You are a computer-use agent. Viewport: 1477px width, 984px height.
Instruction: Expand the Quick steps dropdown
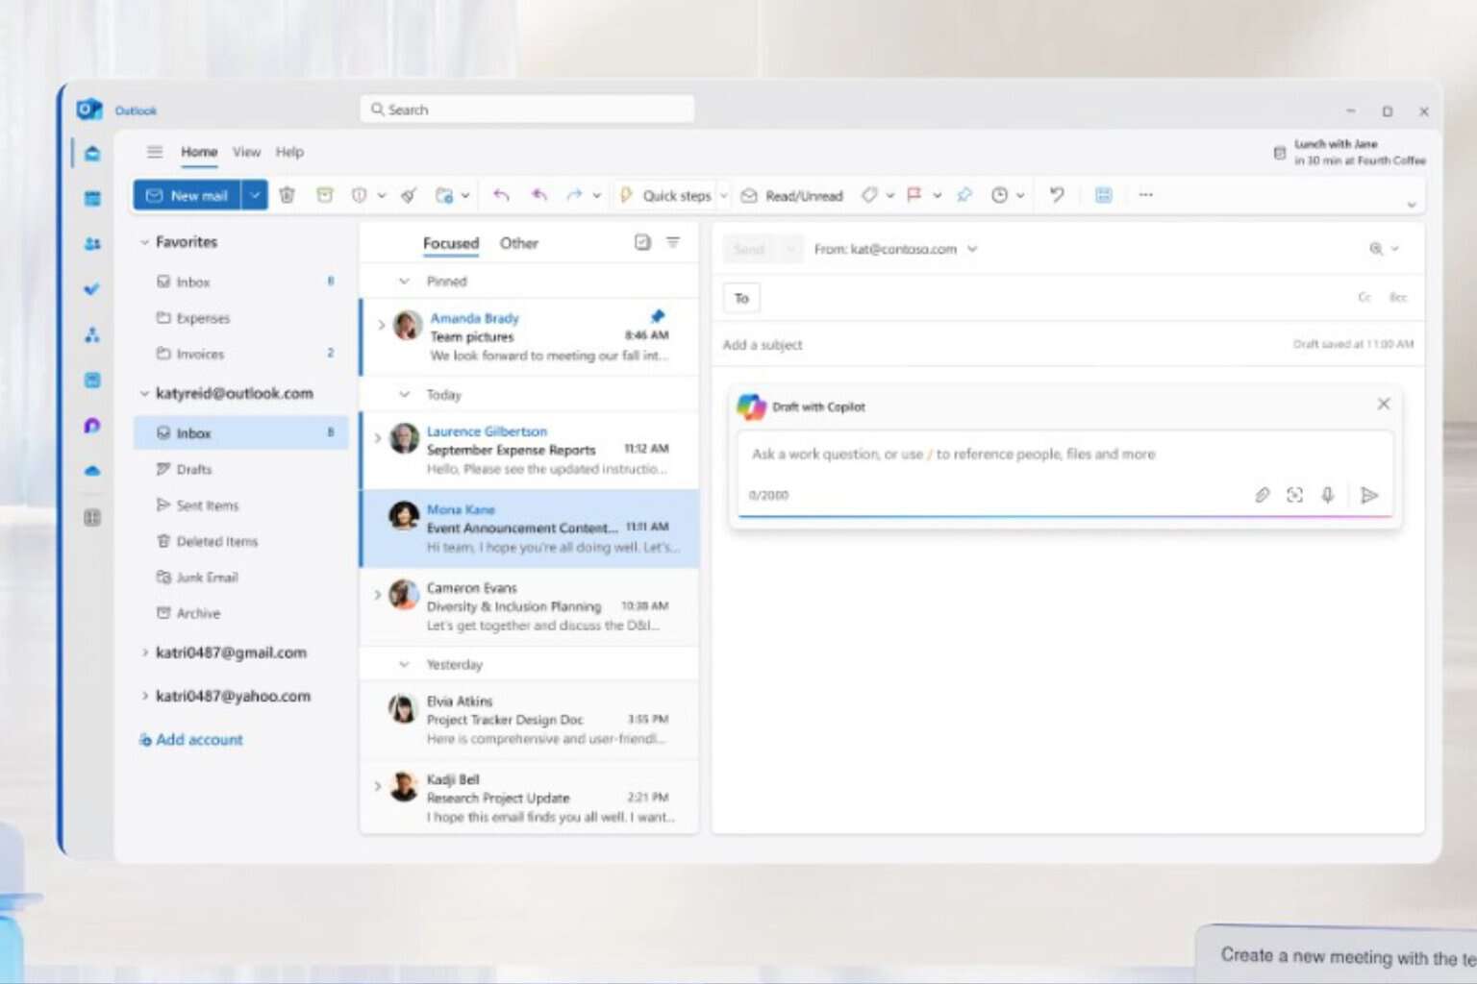point(724,196)
